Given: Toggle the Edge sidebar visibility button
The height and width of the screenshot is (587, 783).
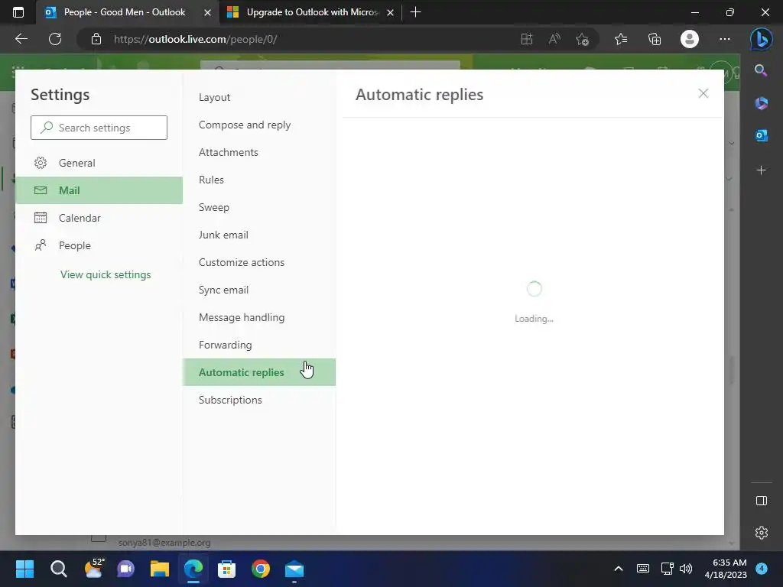Looking at the screenshot, I should (761, 501).
